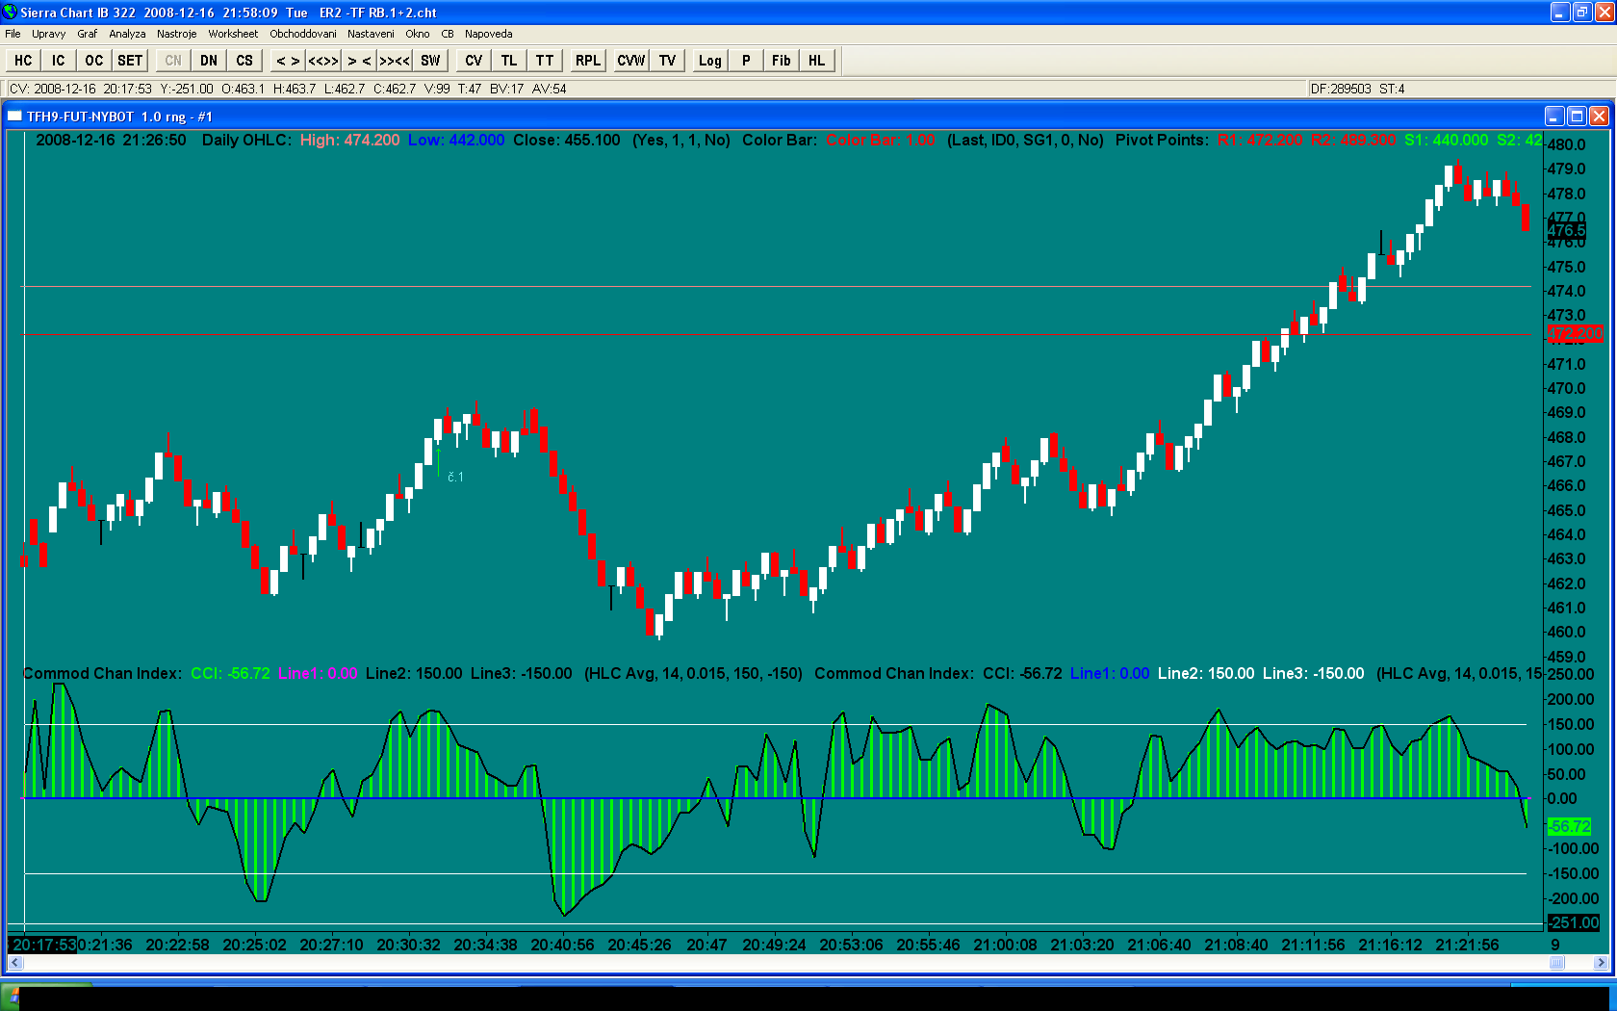Click the RPL replay toolbar button
Image resolution: width=1617 pixels, height=1011 pixels.
(x=587, y=61)
